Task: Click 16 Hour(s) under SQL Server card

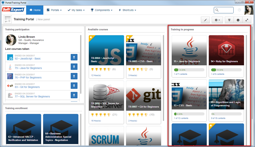Action: (96, 121)
